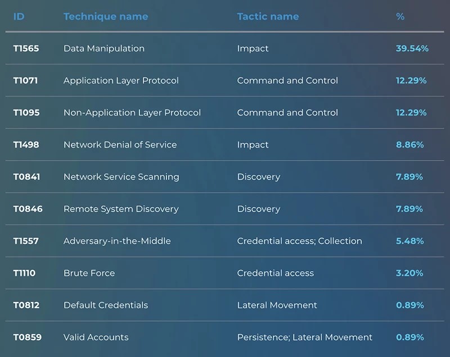
Task: Select the 8.86% percentage value
Action: coord(409,144)
